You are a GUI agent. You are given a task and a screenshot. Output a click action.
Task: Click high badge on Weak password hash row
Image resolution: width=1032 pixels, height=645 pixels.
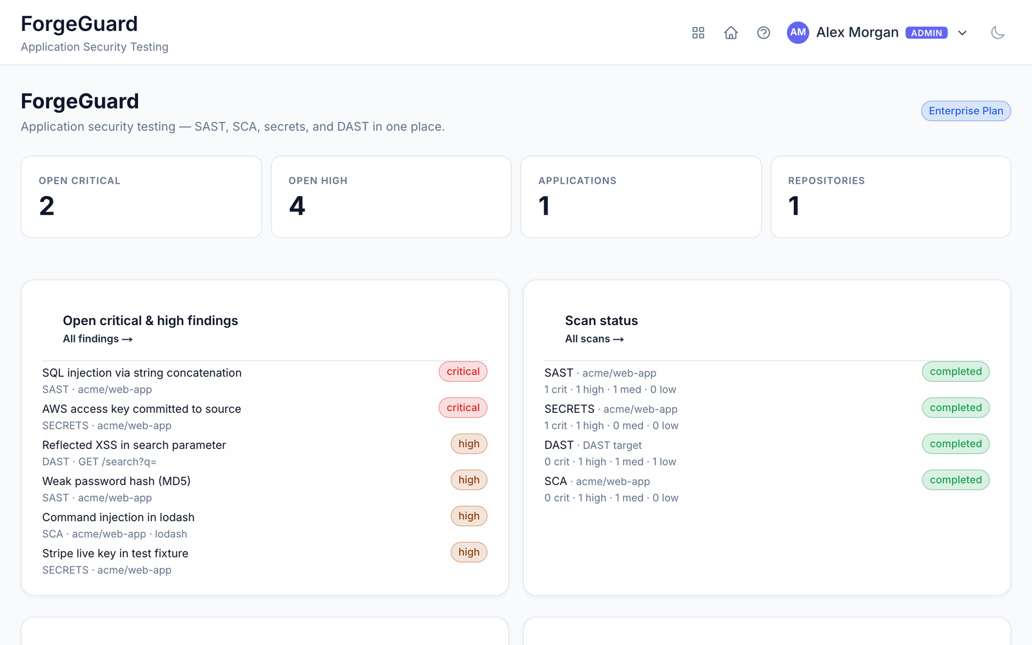469,480
